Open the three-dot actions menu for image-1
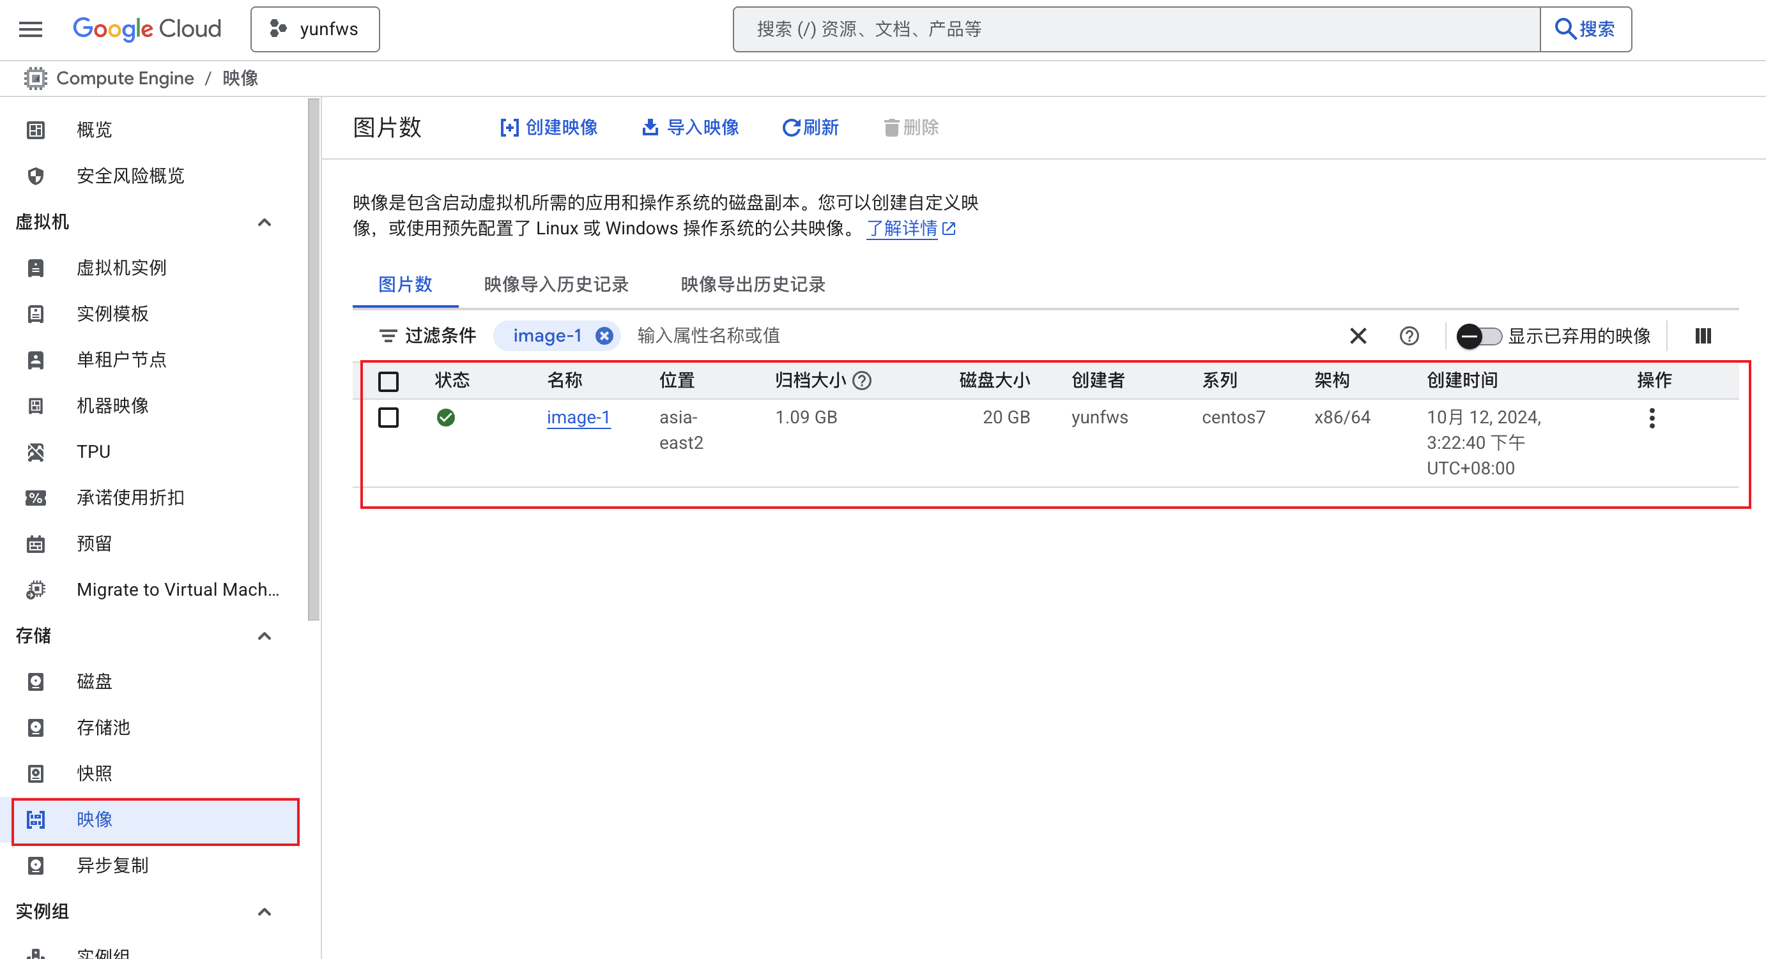Image resolution: width=1766 pixels, height=959 pixels. 1652,417
